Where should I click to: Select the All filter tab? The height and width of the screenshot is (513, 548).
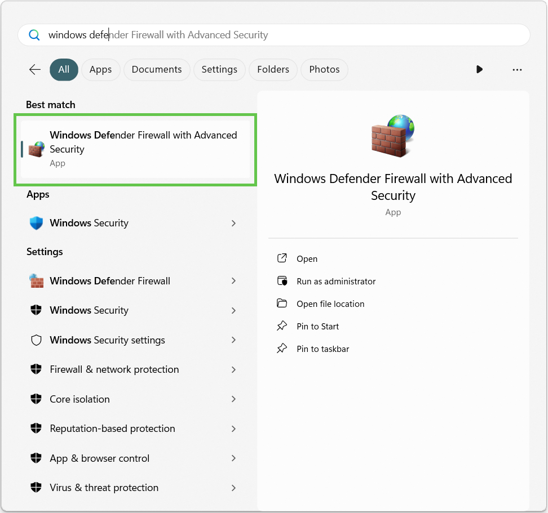64,69
